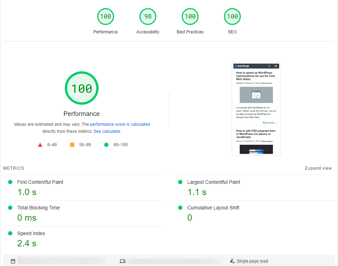Click the large Performance 100 gauge
The height and width of the screenshot is (266, 338).
click(x=82, y=88)
